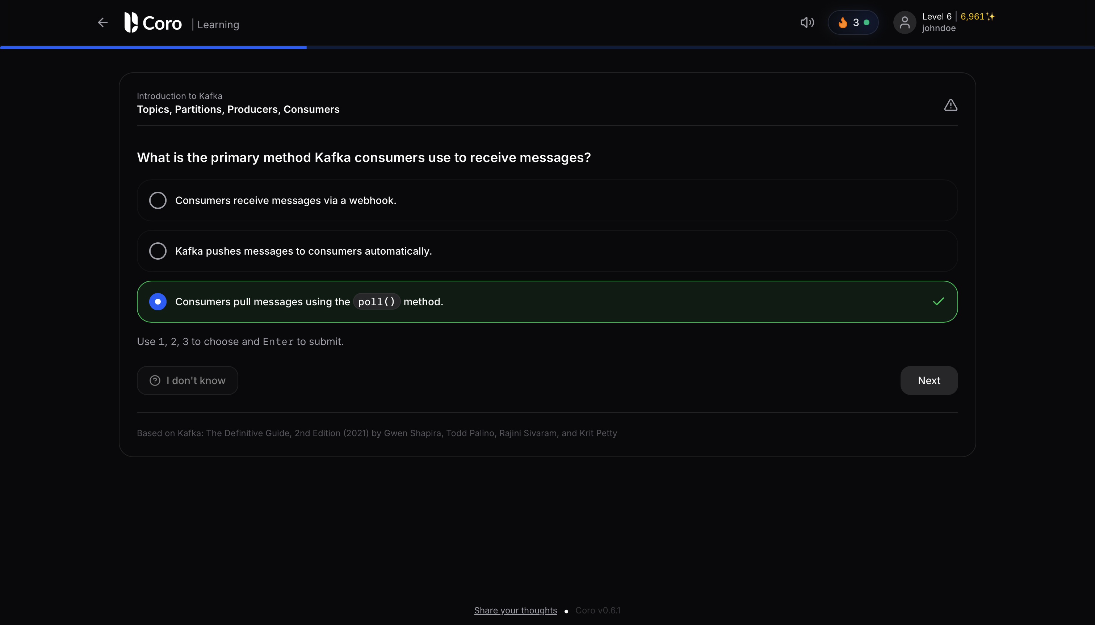Select 'Kafka pushes messages' radio option
Screen dimensions: 1095x625
tap(158, 251)
